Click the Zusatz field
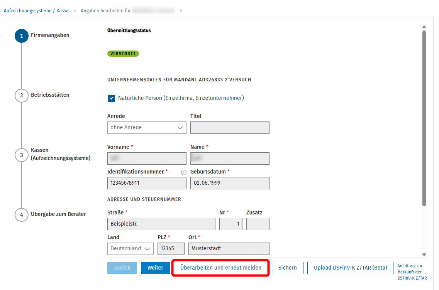The image size is (439, 290). [x=258, y=224]
